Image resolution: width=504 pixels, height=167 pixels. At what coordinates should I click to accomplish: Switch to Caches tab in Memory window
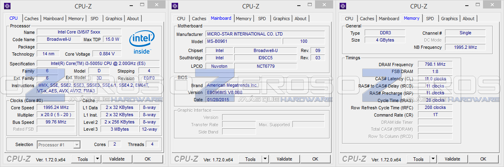tap(367, 19)
